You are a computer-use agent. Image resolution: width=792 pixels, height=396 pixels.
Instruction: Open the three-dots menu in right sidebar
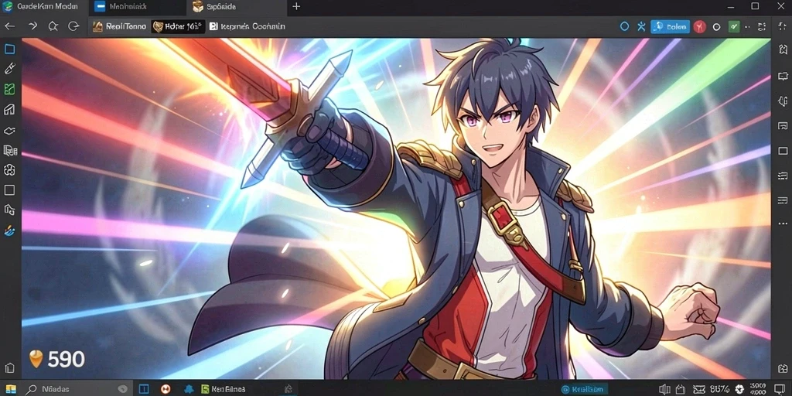783,224
